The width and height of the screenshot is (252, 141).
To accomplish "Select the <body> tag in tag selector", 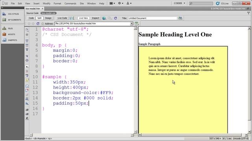I will coord(29,139).
